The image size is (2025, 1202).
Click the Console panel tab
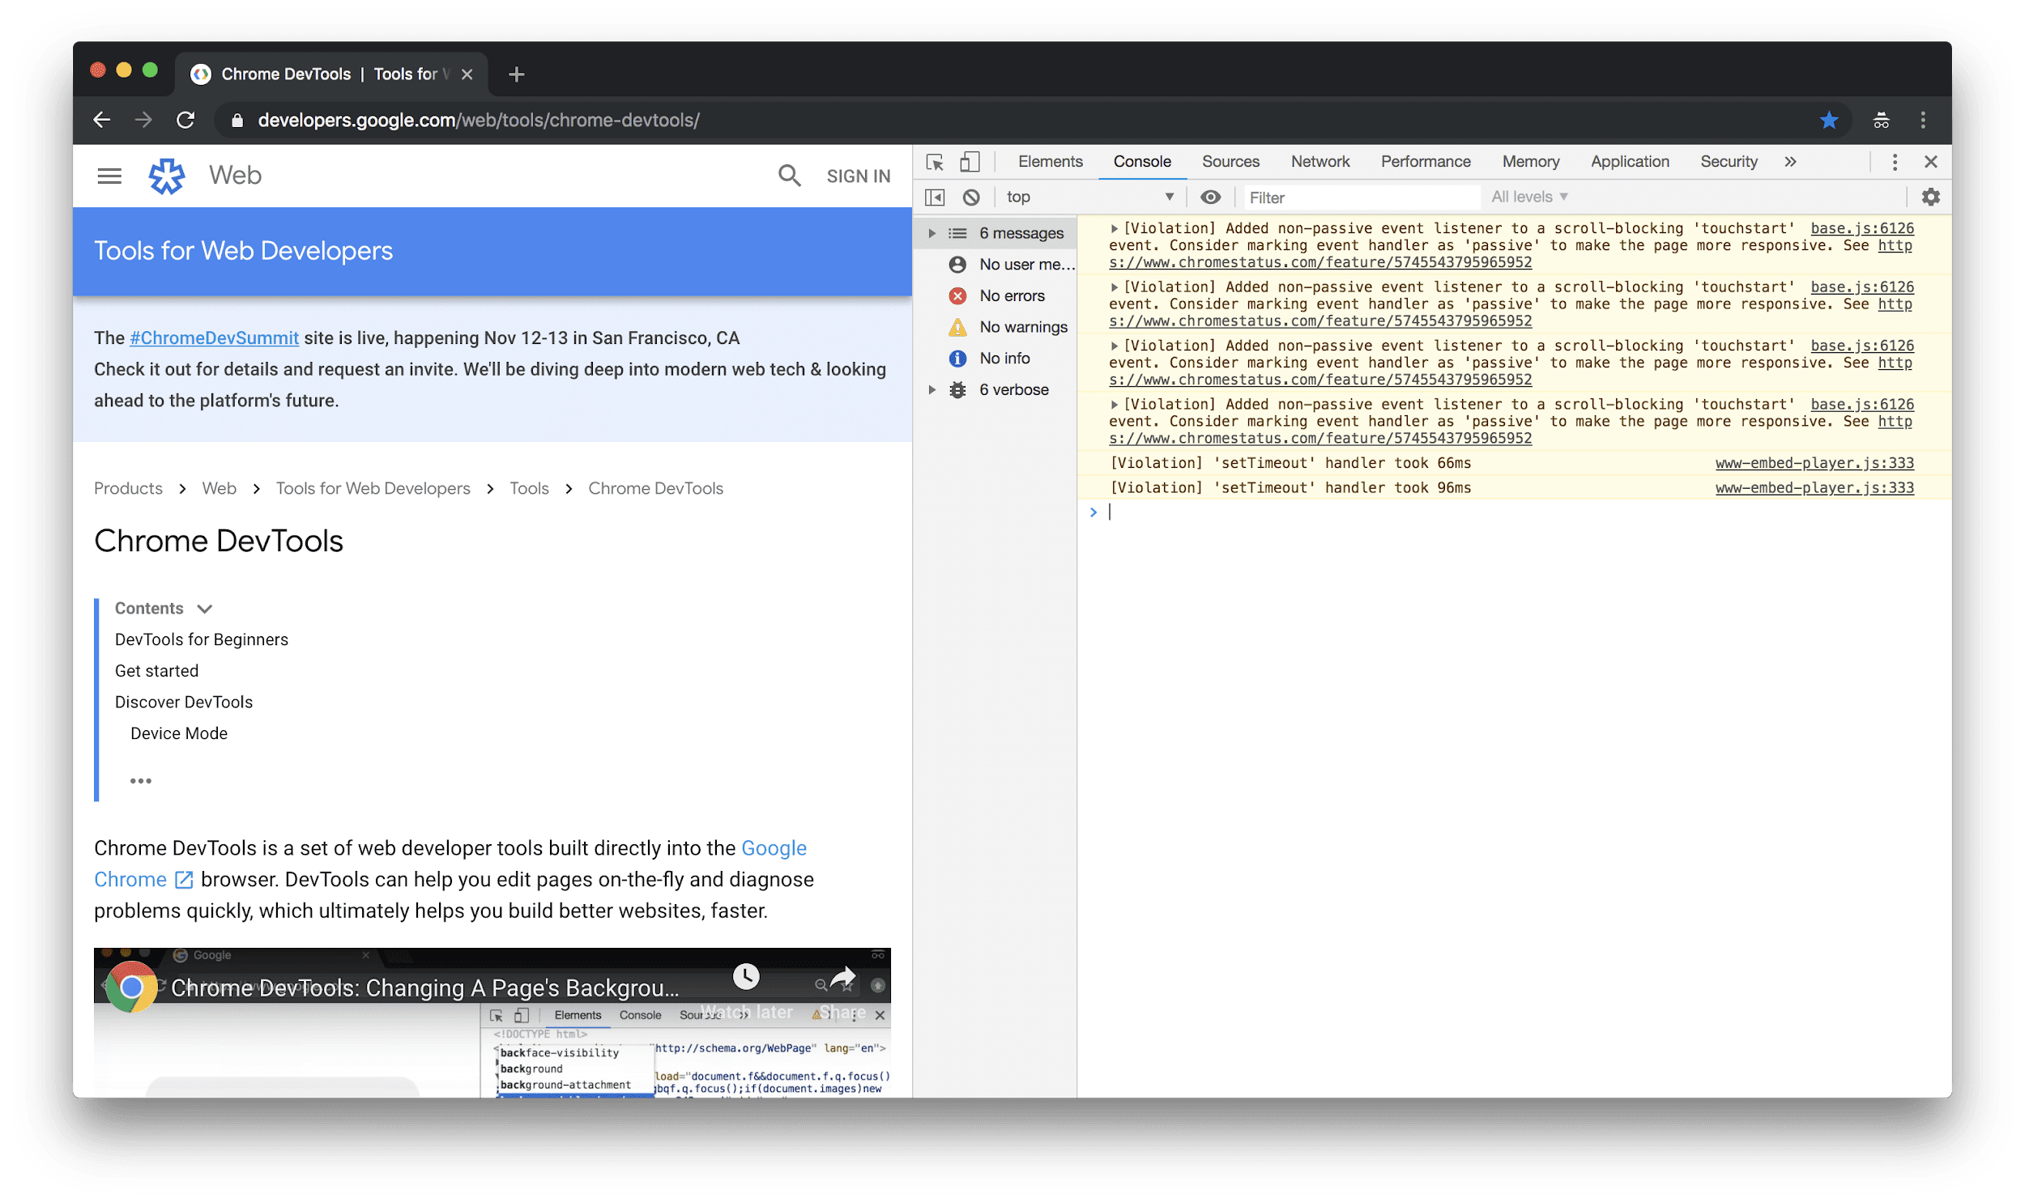[x=1143, y=160]
